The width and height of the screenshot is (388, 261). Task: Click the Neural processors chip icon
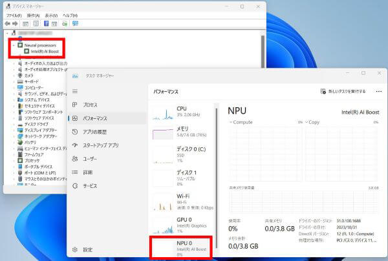[x=20, y=45]
